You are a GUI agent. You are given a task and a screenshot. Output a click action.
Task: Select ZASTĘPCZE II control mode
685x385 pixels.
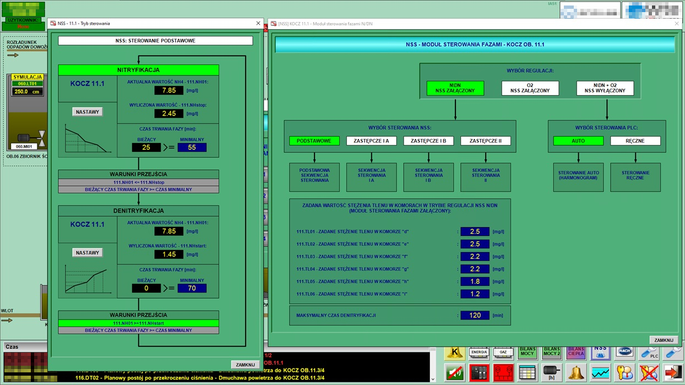click(x=486, y=141)
